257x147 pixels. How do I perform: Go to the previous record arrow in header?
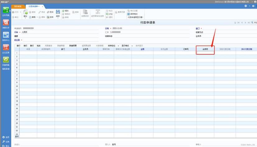[242, 23]
